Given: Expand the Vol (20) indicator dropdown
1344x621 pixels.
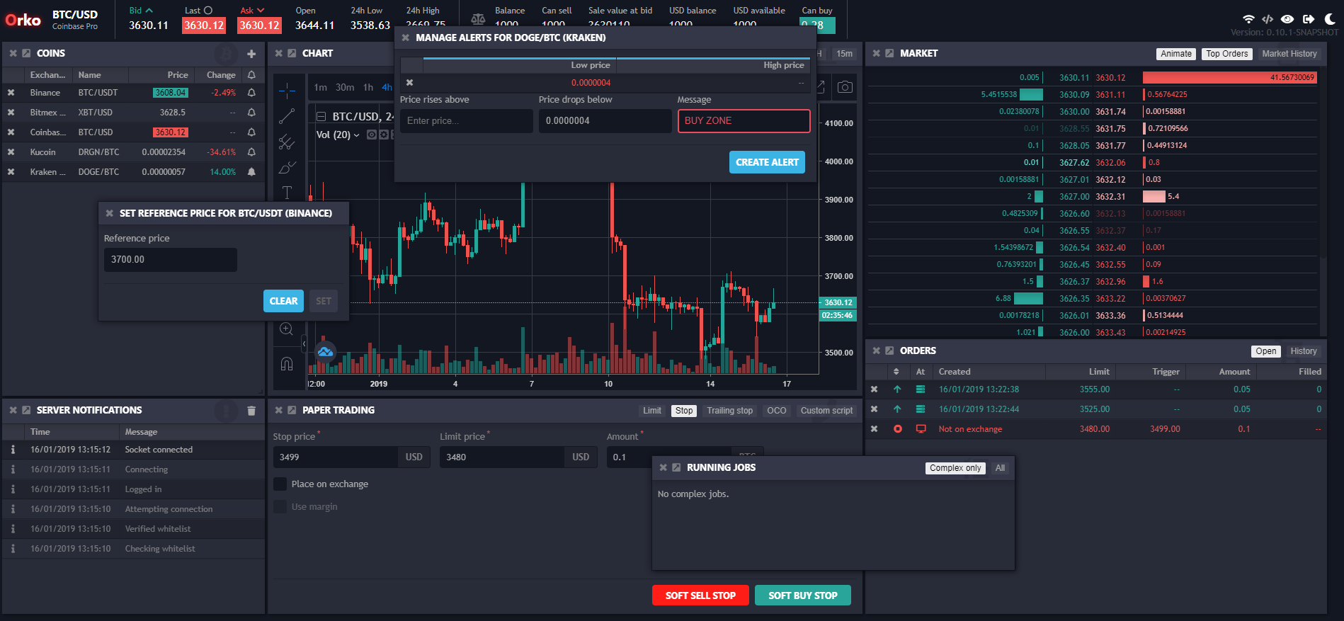Looking at the screenshot, I should [x=356, y=135].
